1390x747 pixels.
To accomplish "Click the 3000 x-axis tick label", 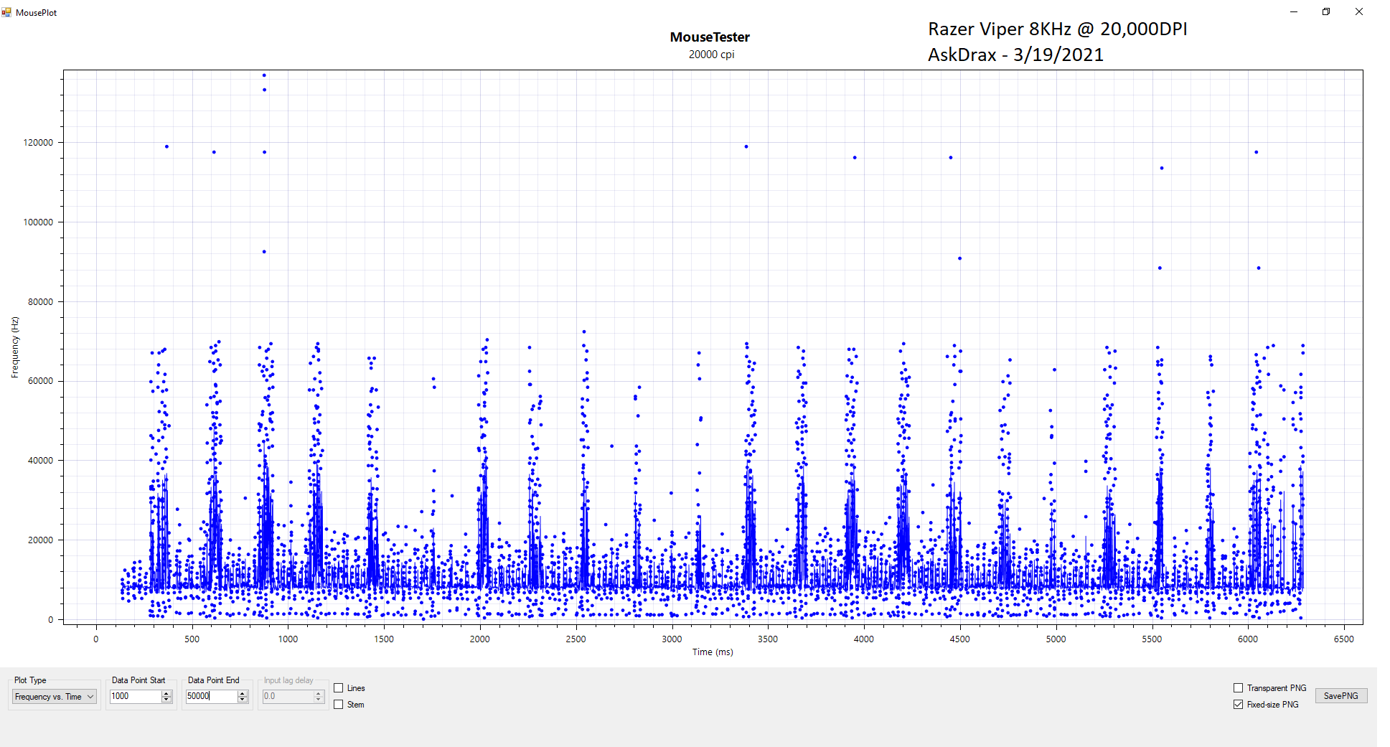I will pyautogui.click(x=672, y=639).
